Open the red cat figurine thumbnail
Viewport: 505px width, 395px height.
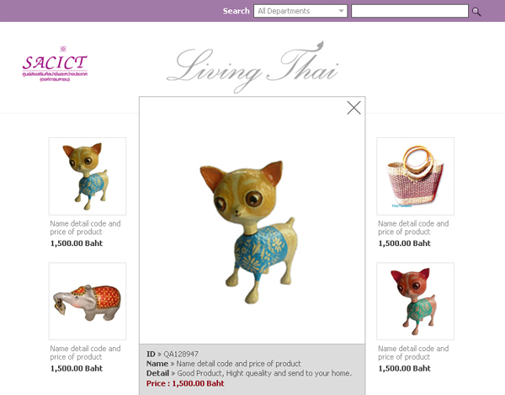coord(415,302)
